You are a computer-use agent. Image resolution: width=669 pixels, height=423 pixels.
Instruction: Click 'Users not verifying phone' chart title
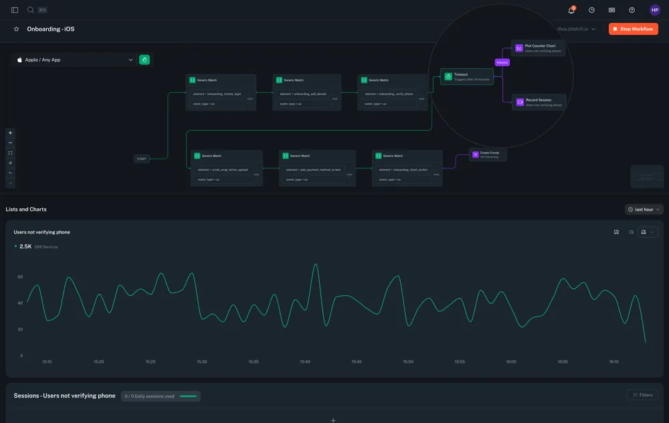coord(41,232)
